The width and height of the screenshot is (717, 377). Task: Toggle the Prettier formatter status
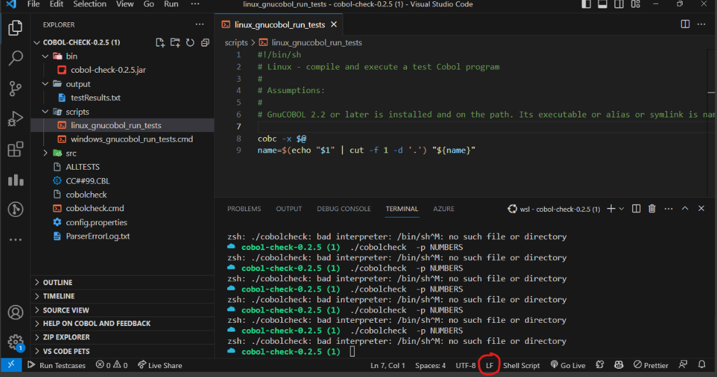[650, 364]
